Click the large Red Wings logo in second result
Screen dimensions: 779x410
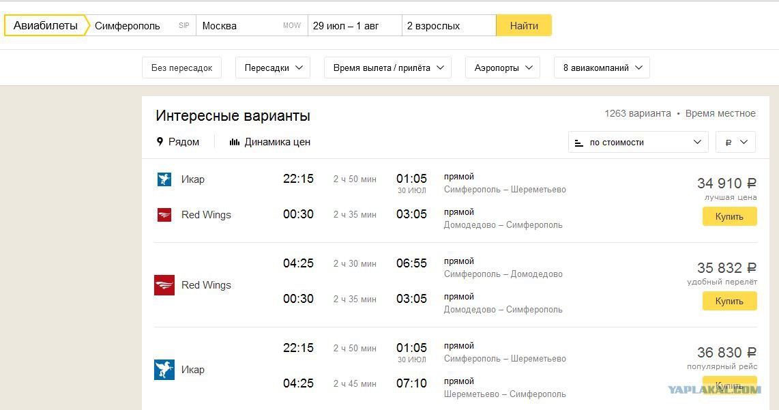(164, 284)
